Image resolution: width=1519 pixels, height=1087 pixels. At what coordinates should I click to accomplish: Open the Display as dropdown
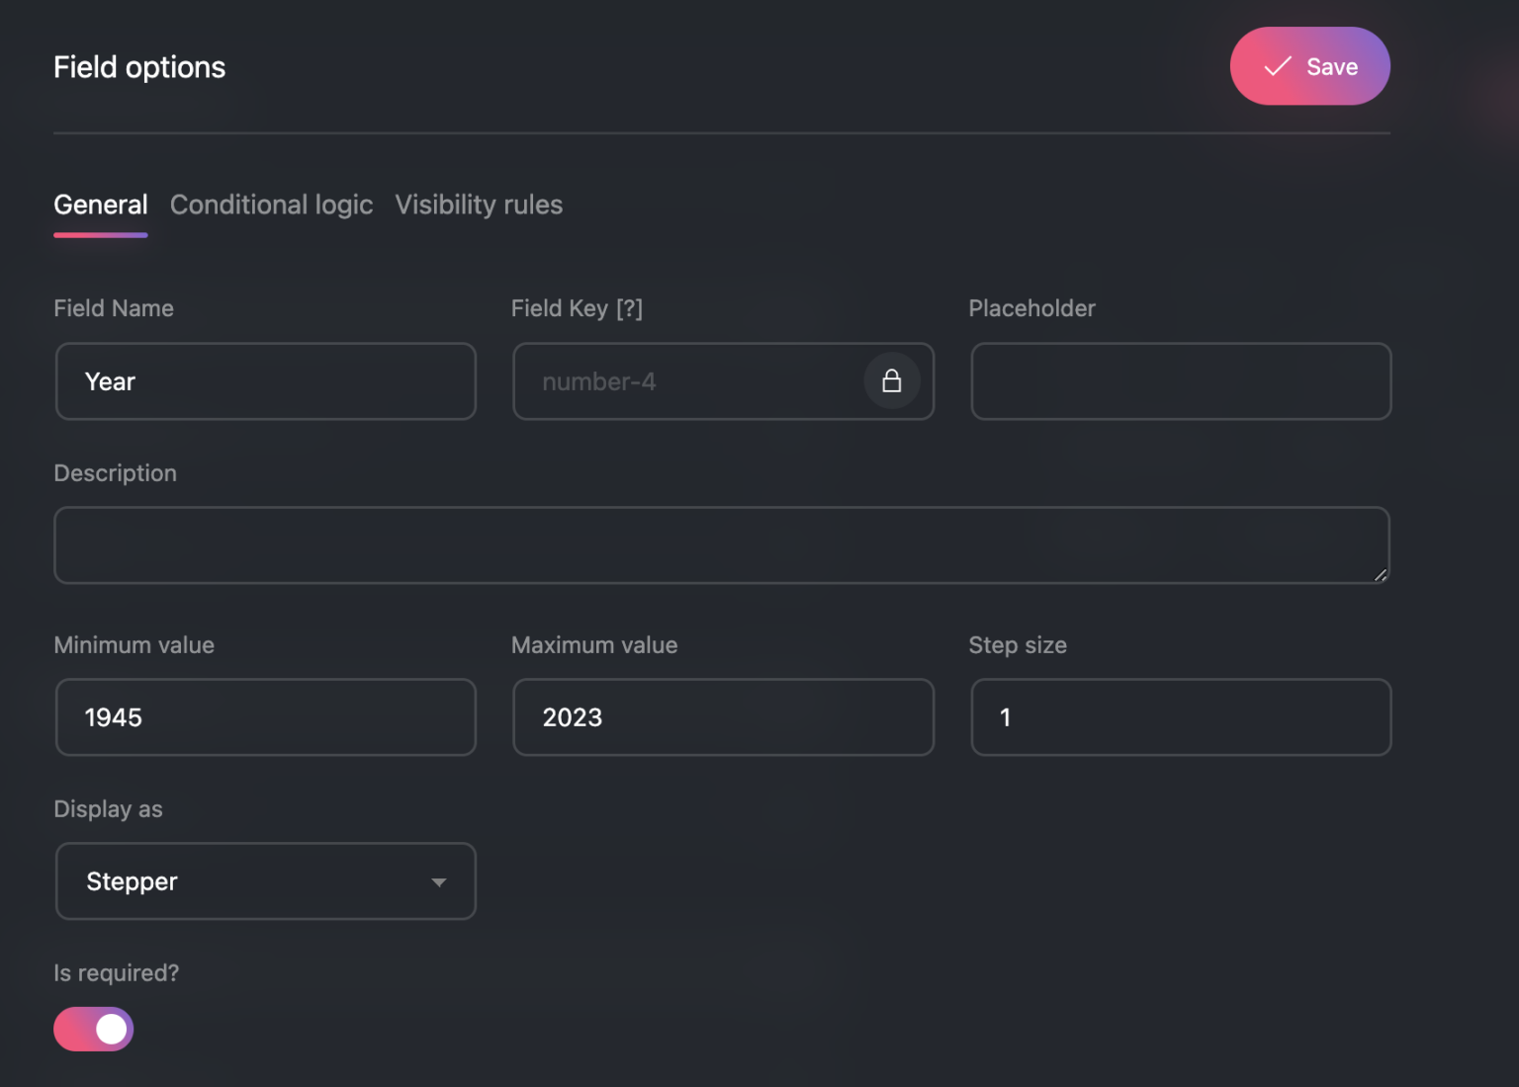point(265,881)
